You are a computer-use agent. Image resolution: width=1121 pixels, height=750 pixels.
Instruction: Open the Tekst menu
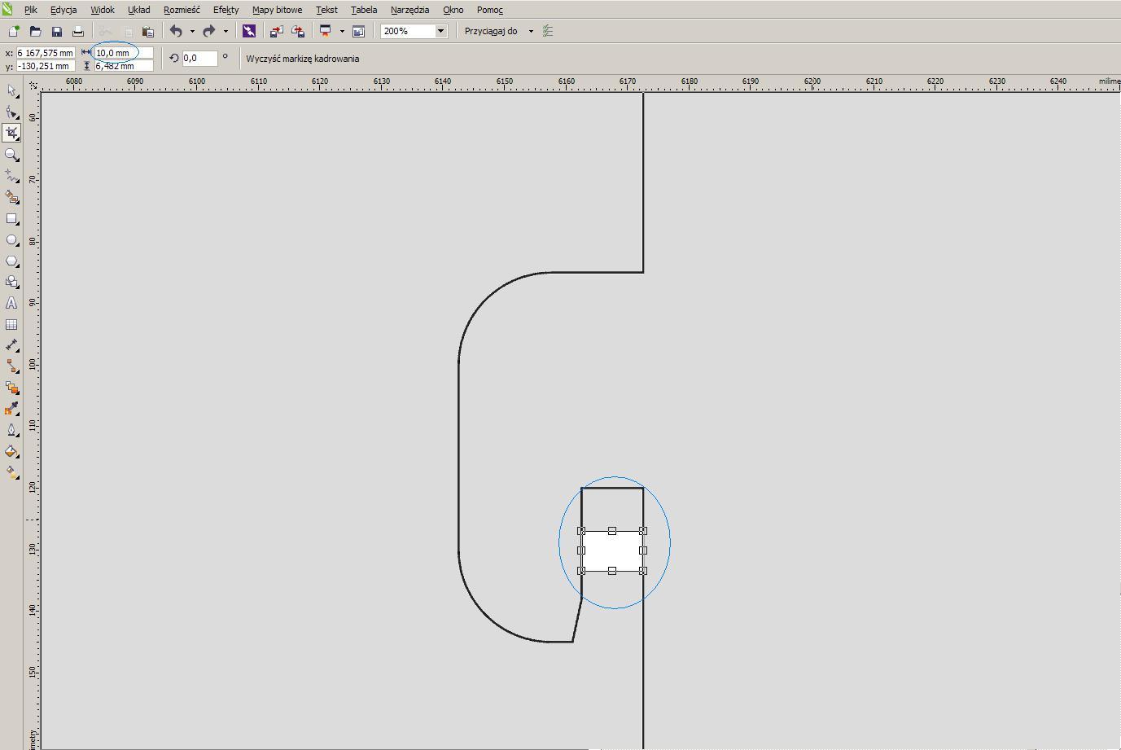pyautogui.click(x=327, y=10)
